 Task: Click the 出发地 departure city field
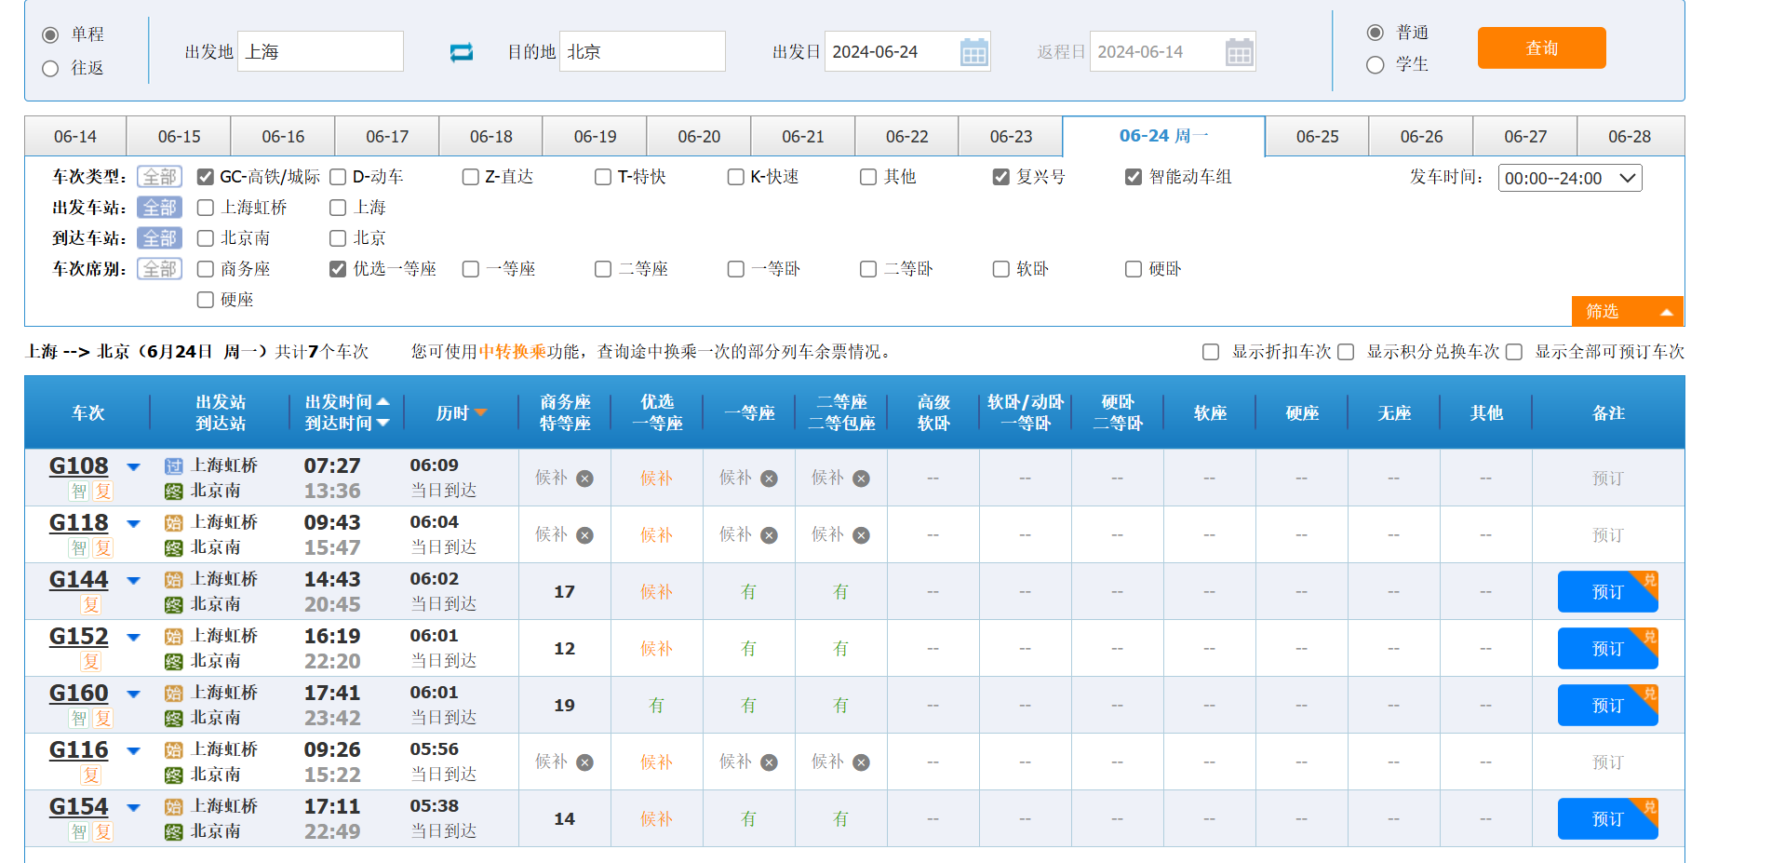[x=321, y=51]
